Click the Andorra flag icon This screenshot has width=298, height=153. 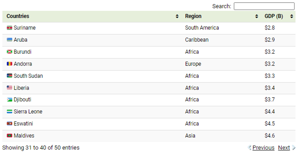coord(9,64)
